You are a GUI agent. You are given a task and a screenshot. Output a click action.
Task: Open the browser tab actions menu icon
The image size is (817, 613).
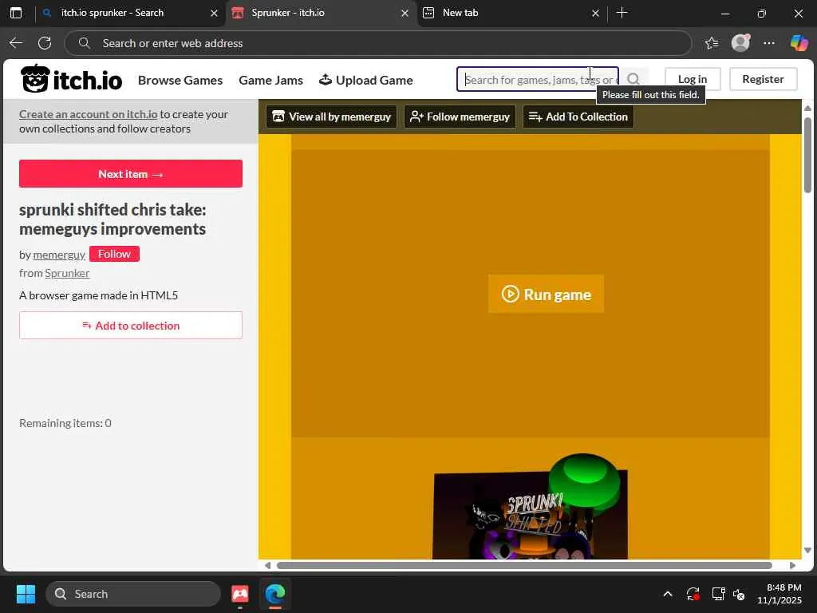pyautogui.click(x=16, y=13)
